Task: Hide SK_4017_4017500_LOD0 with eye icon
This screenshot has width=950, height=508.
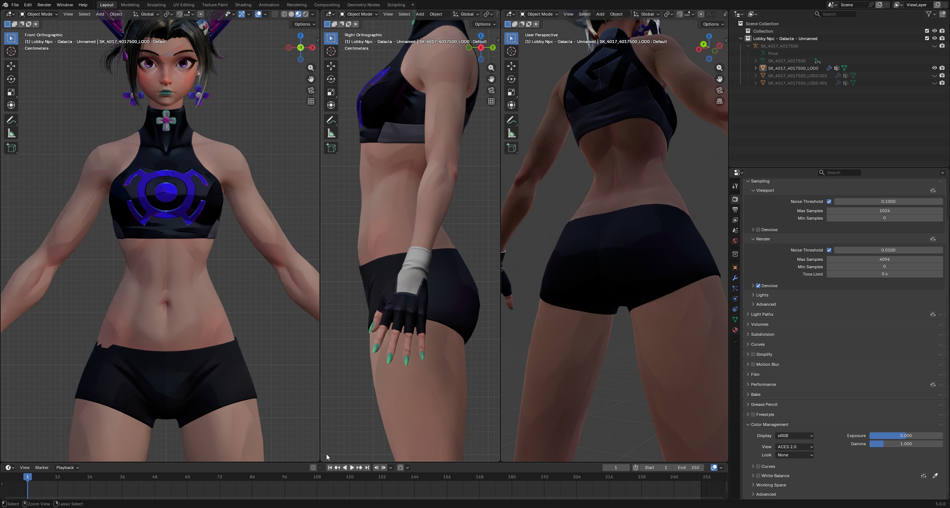Action: pos(934,68)
